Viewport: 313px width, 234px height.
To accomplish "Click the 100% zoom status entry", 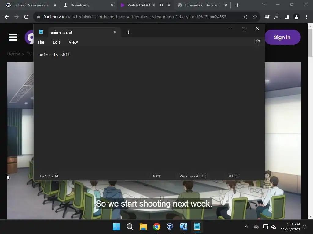I will [157, 176].
